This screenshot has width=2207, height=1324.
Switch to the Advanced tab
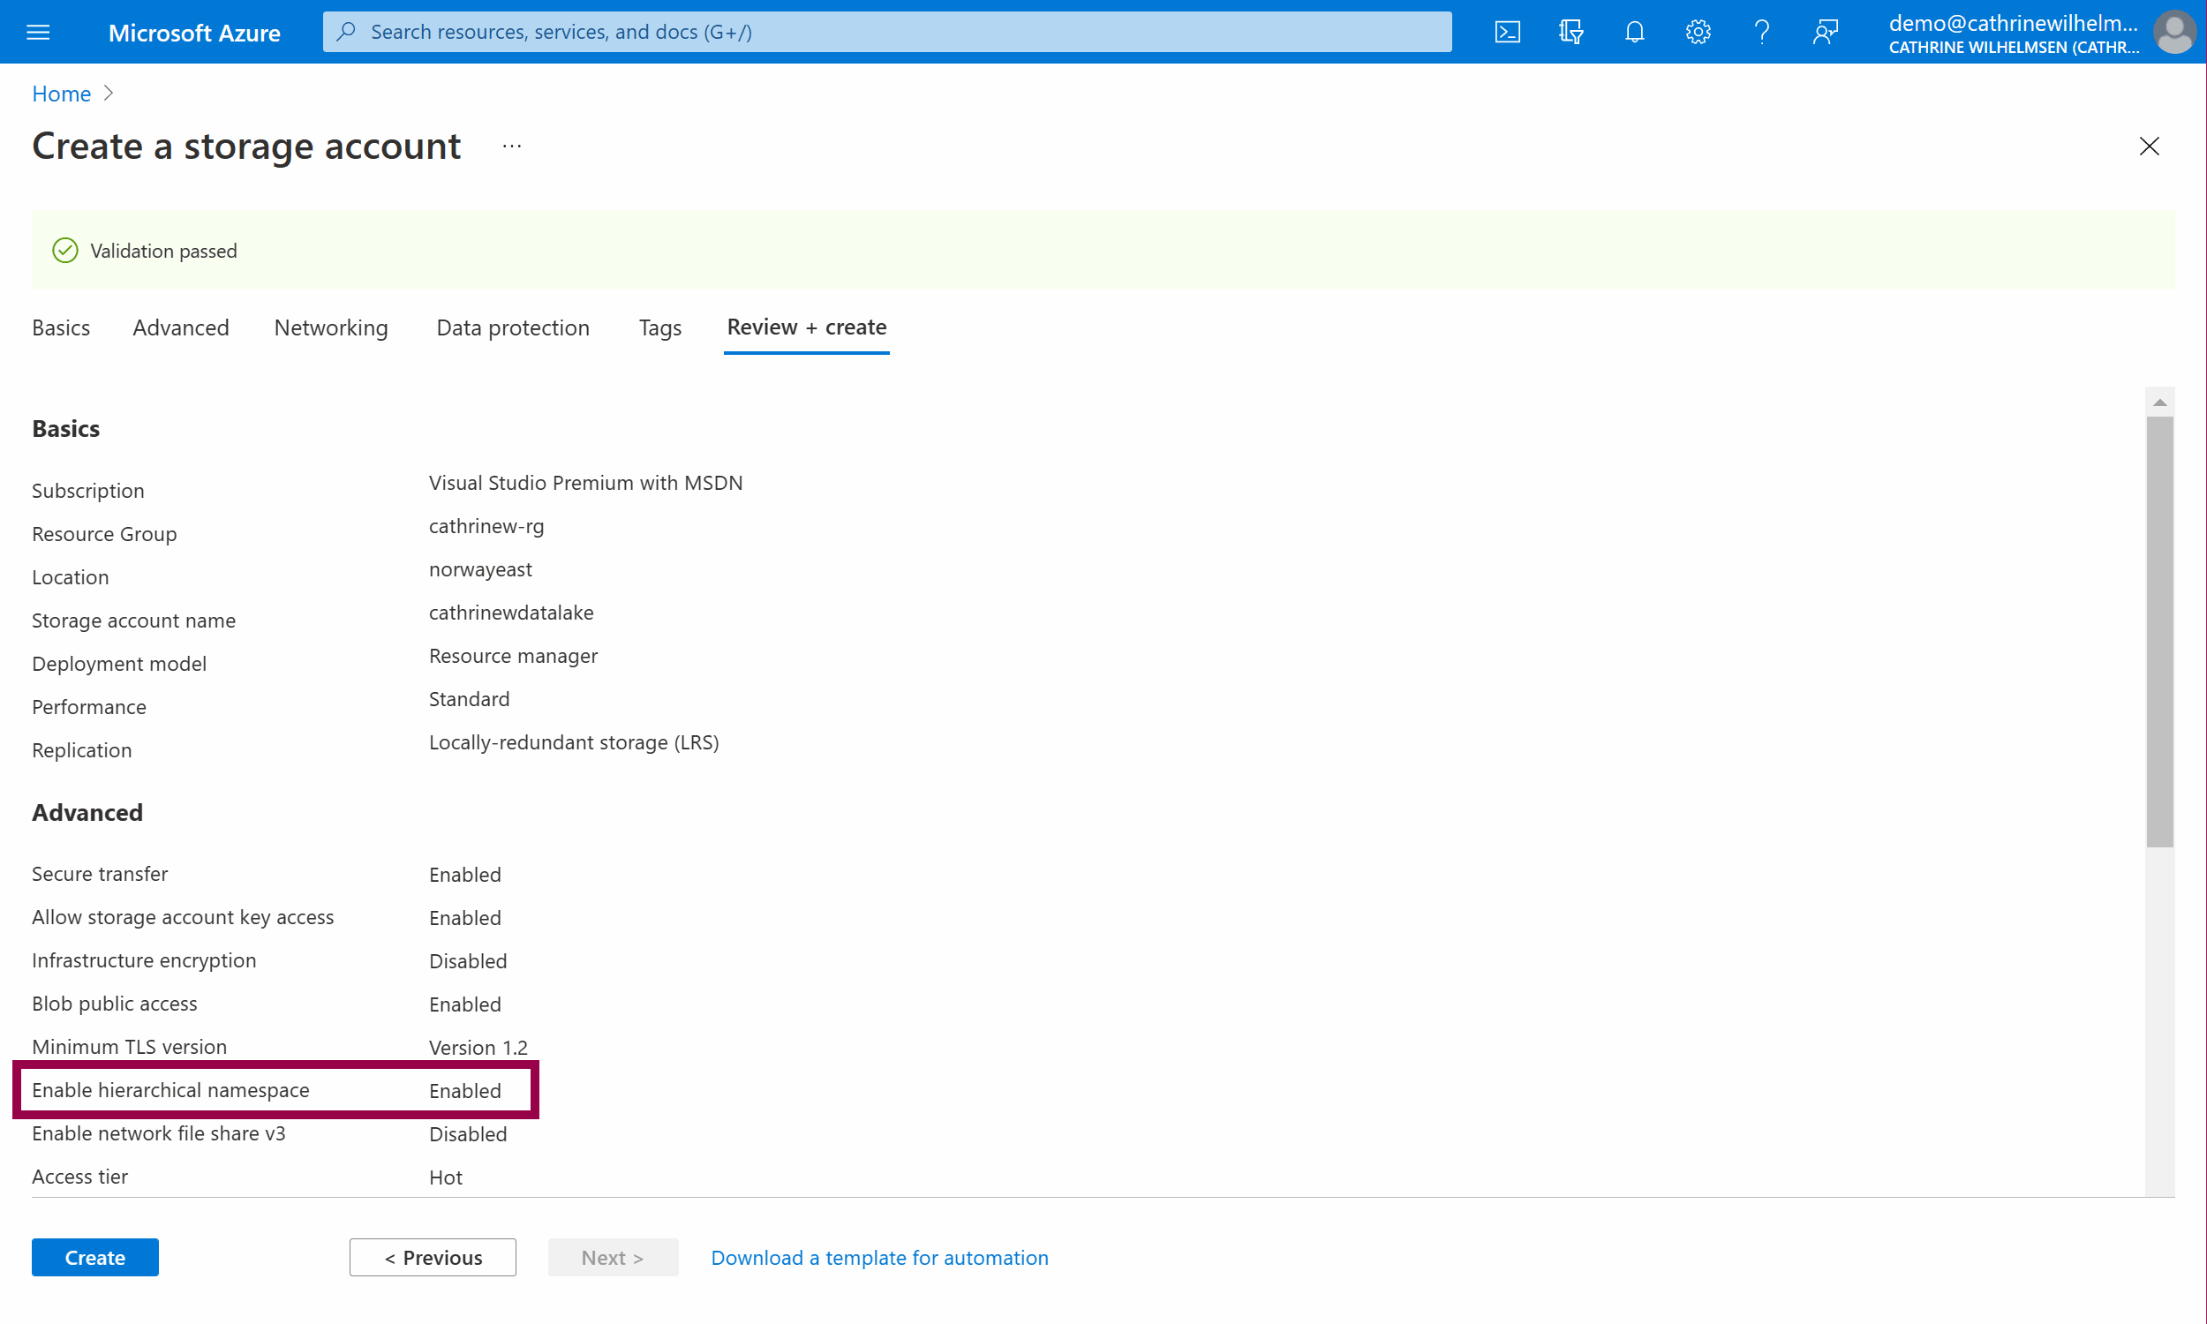[181, 327]
